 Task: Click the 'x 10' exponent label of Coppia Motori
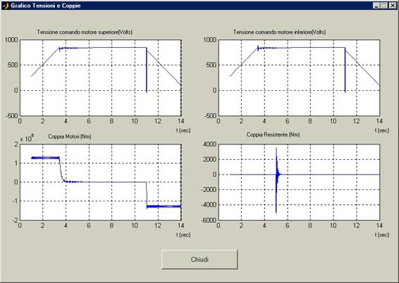coord(27,139)
